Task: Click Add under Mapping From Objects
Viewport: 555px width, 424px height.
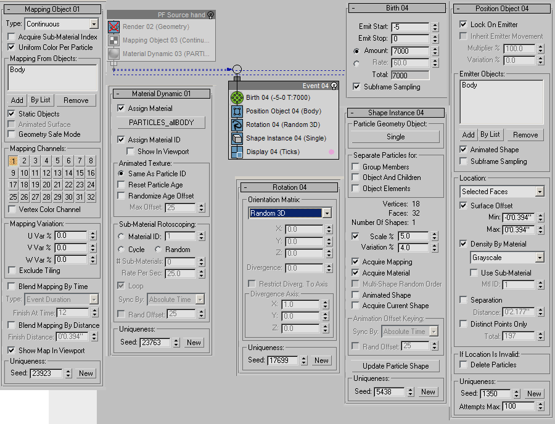Action: [x=17, y=100]
